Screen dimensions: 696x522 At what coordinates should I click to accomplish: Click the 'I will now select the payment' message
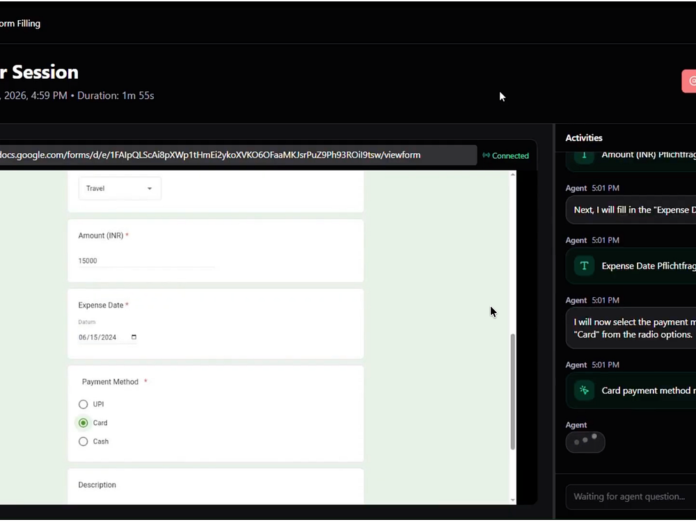click(x=631, y=329)
